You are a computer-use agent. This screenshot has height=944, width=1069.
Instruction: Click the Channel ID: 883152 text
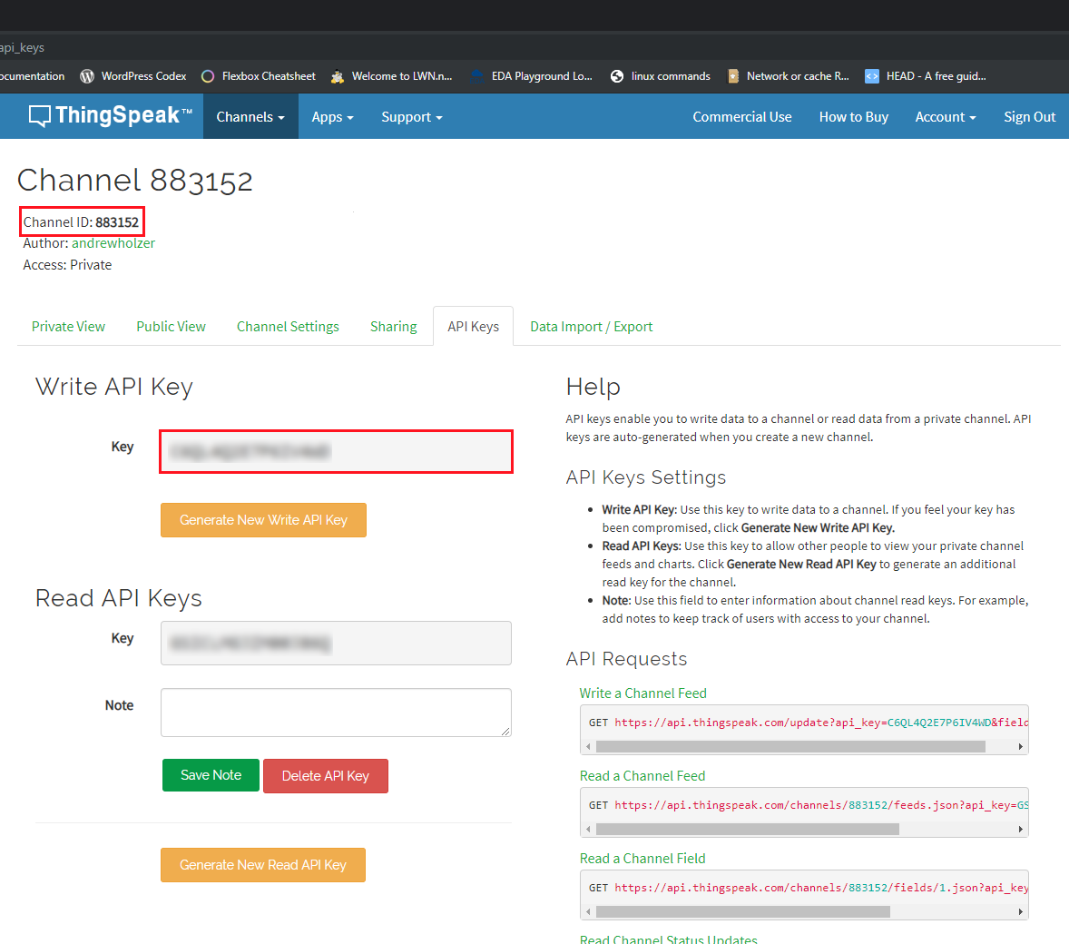pos(81,221)
